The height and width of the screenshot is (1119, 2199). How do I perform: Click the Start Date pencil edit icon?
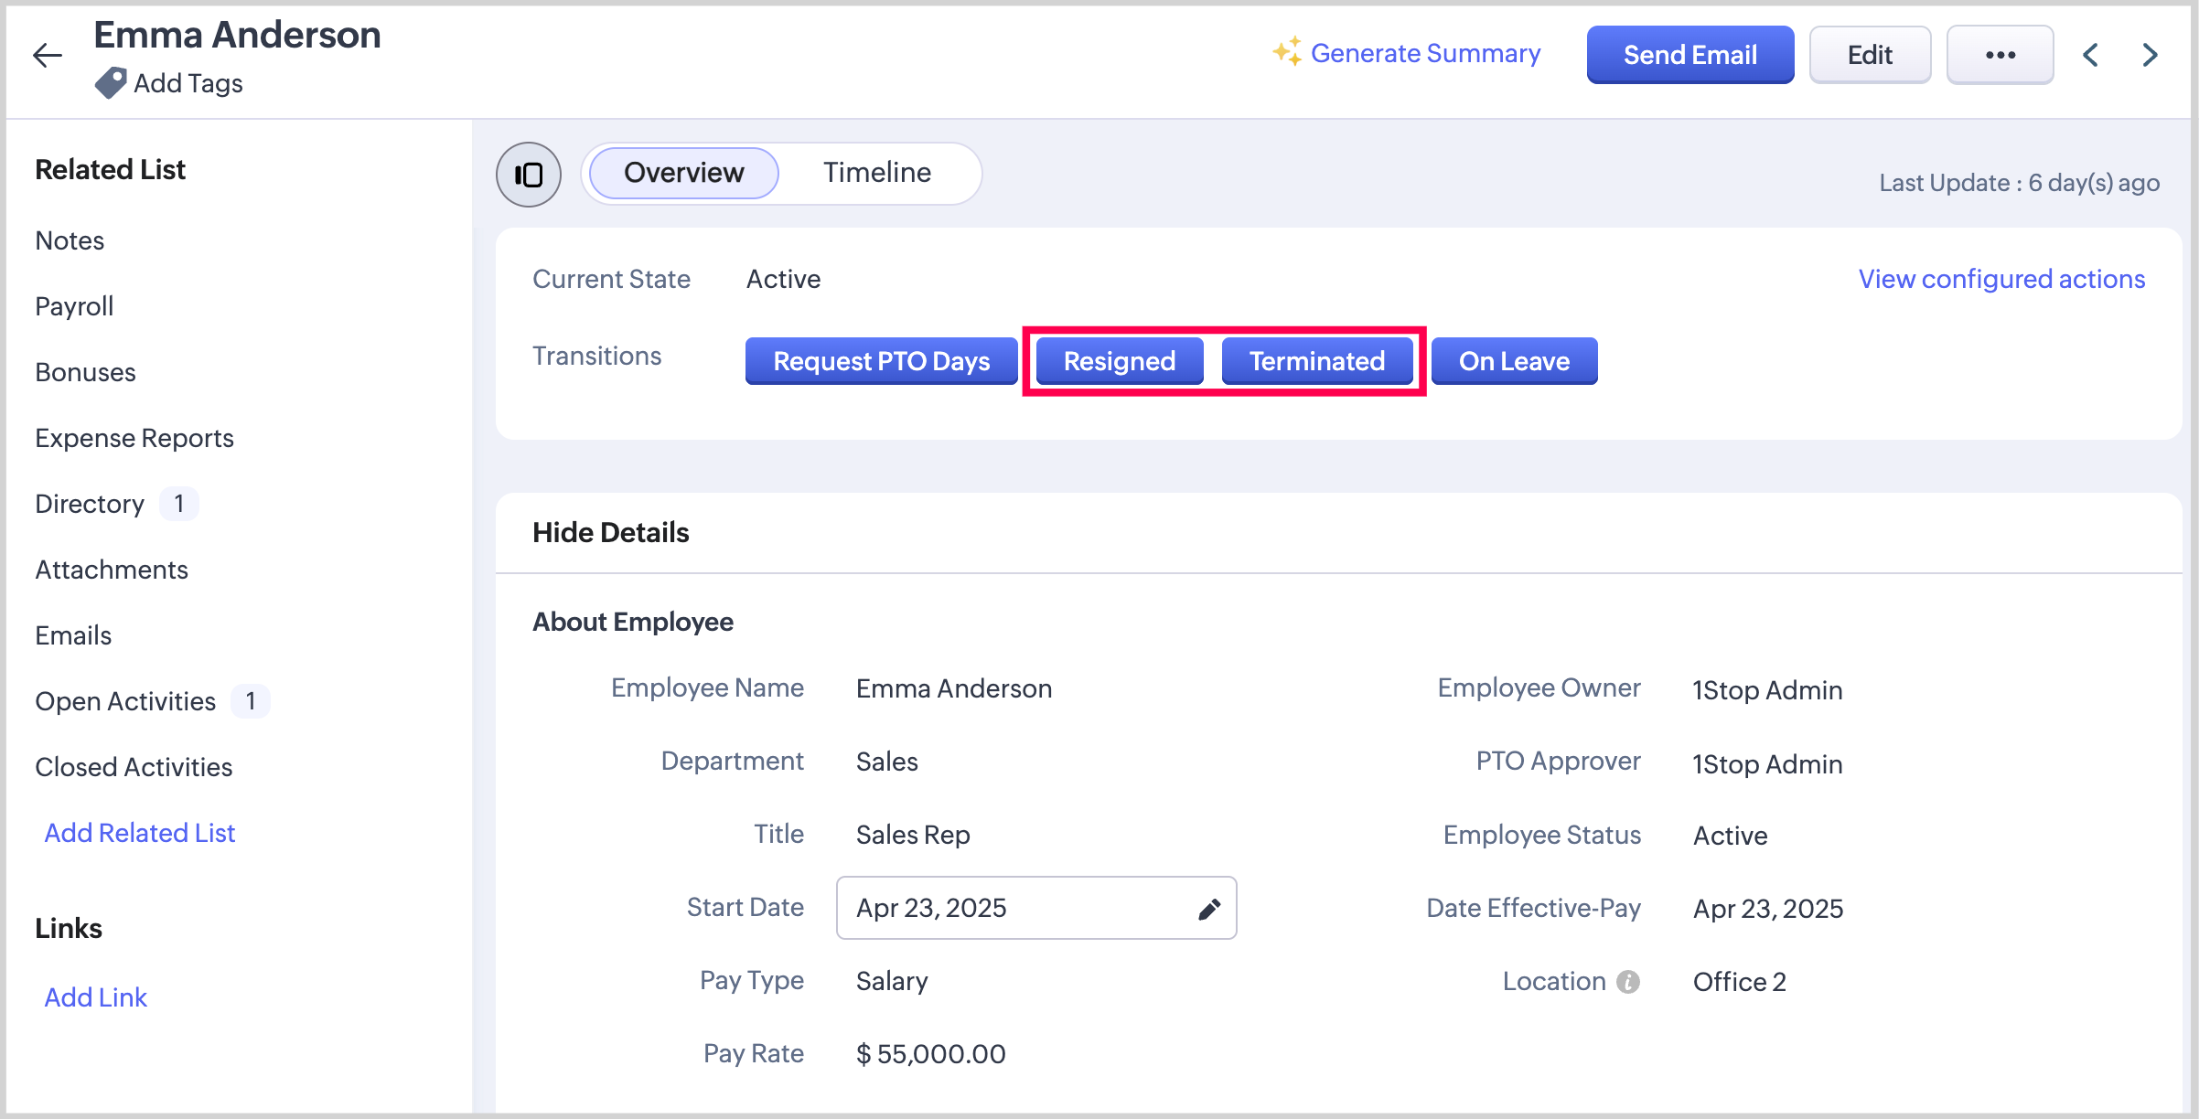[1208, 909]
